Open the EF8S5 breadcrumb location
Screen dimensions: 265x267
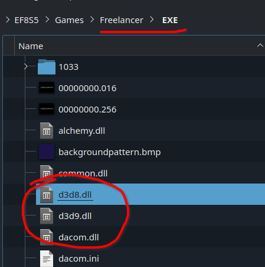click(27, 20)
